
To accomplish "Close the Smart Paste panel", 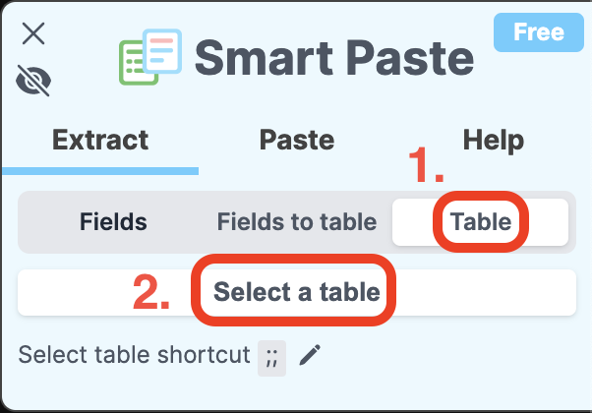I will (33, 33).
